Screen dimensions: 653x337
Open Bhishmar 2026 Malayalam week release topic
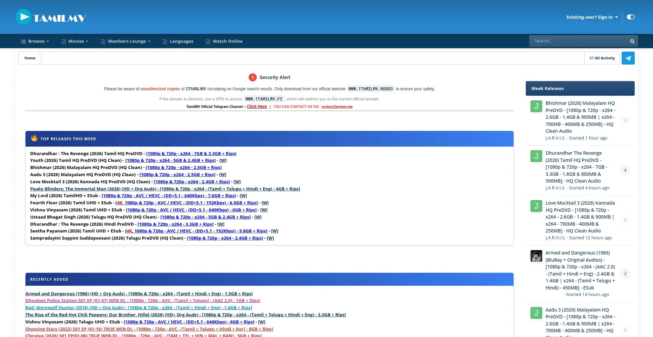[580, 117]
